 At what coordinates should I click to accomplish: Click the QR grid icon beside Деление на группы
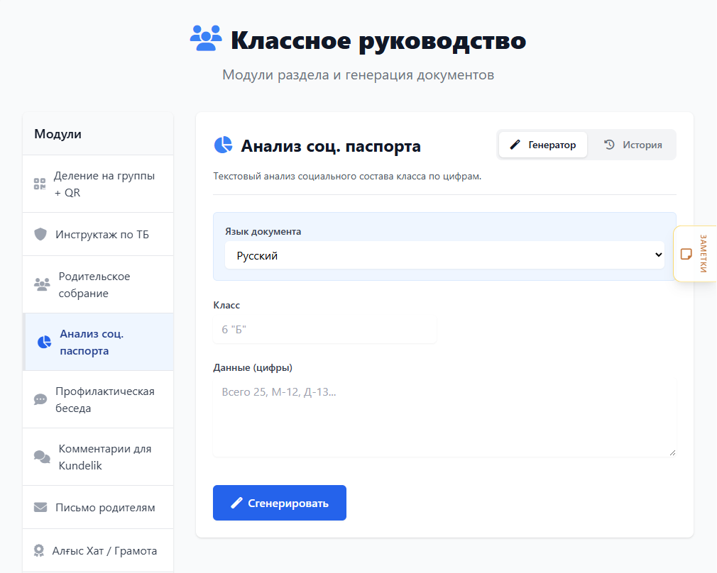(40, 184)
